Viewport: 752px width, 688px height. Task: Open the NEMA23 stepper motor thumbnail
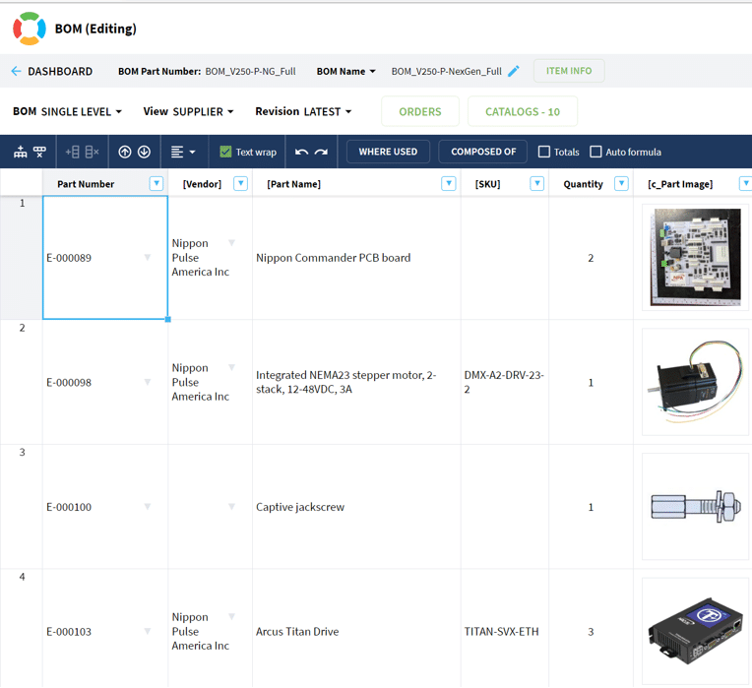click(696, 382)
